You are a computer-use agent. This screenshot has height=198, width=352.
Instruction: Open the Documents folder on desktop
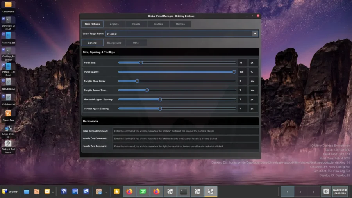tap(8, 5)
